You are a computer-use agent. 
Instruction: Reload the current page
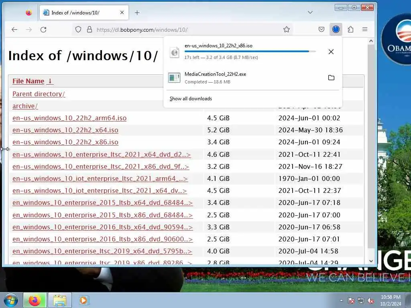tap(43, 30)
